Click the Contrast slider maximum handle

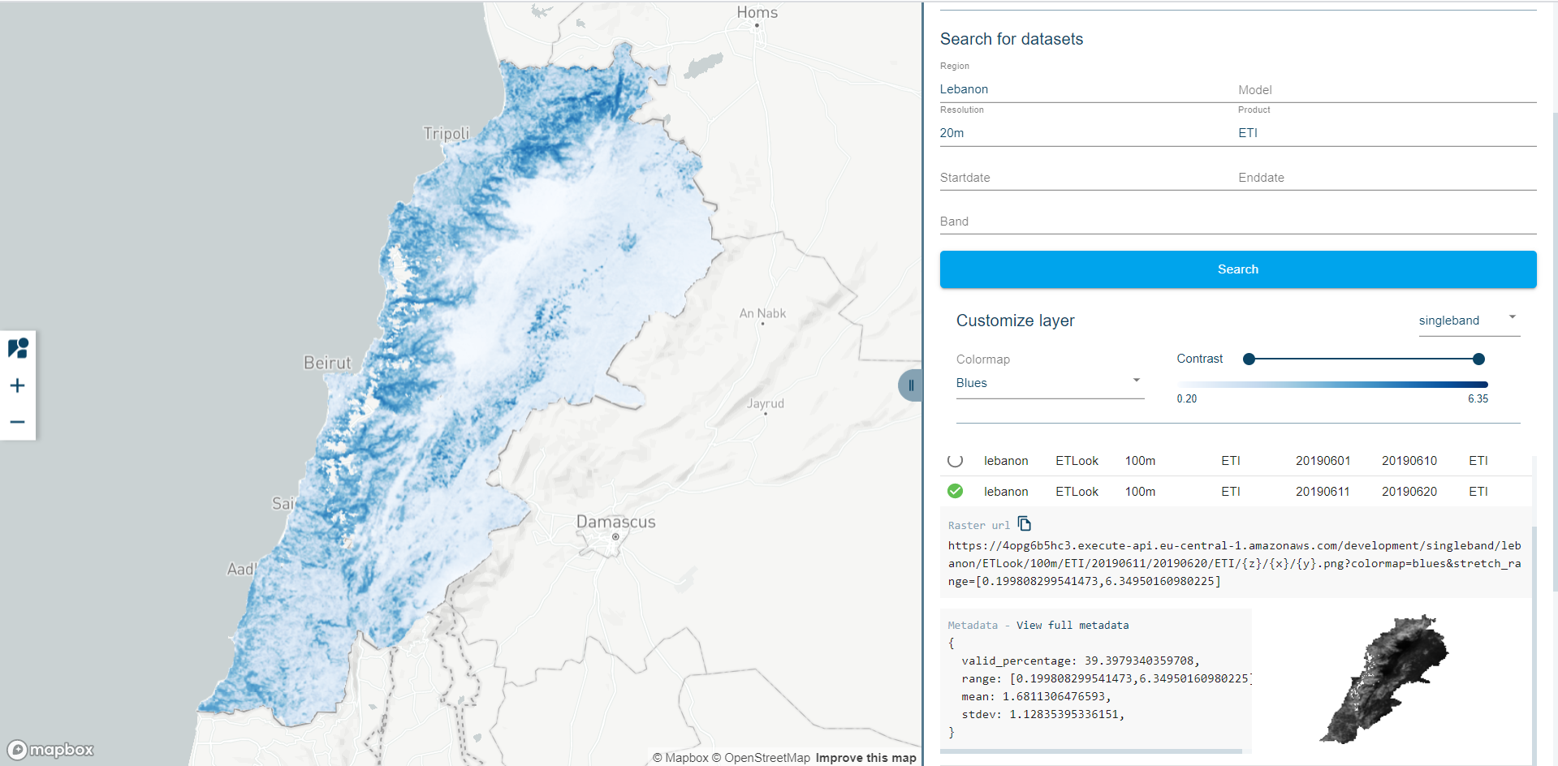(x=1478, y=359)
